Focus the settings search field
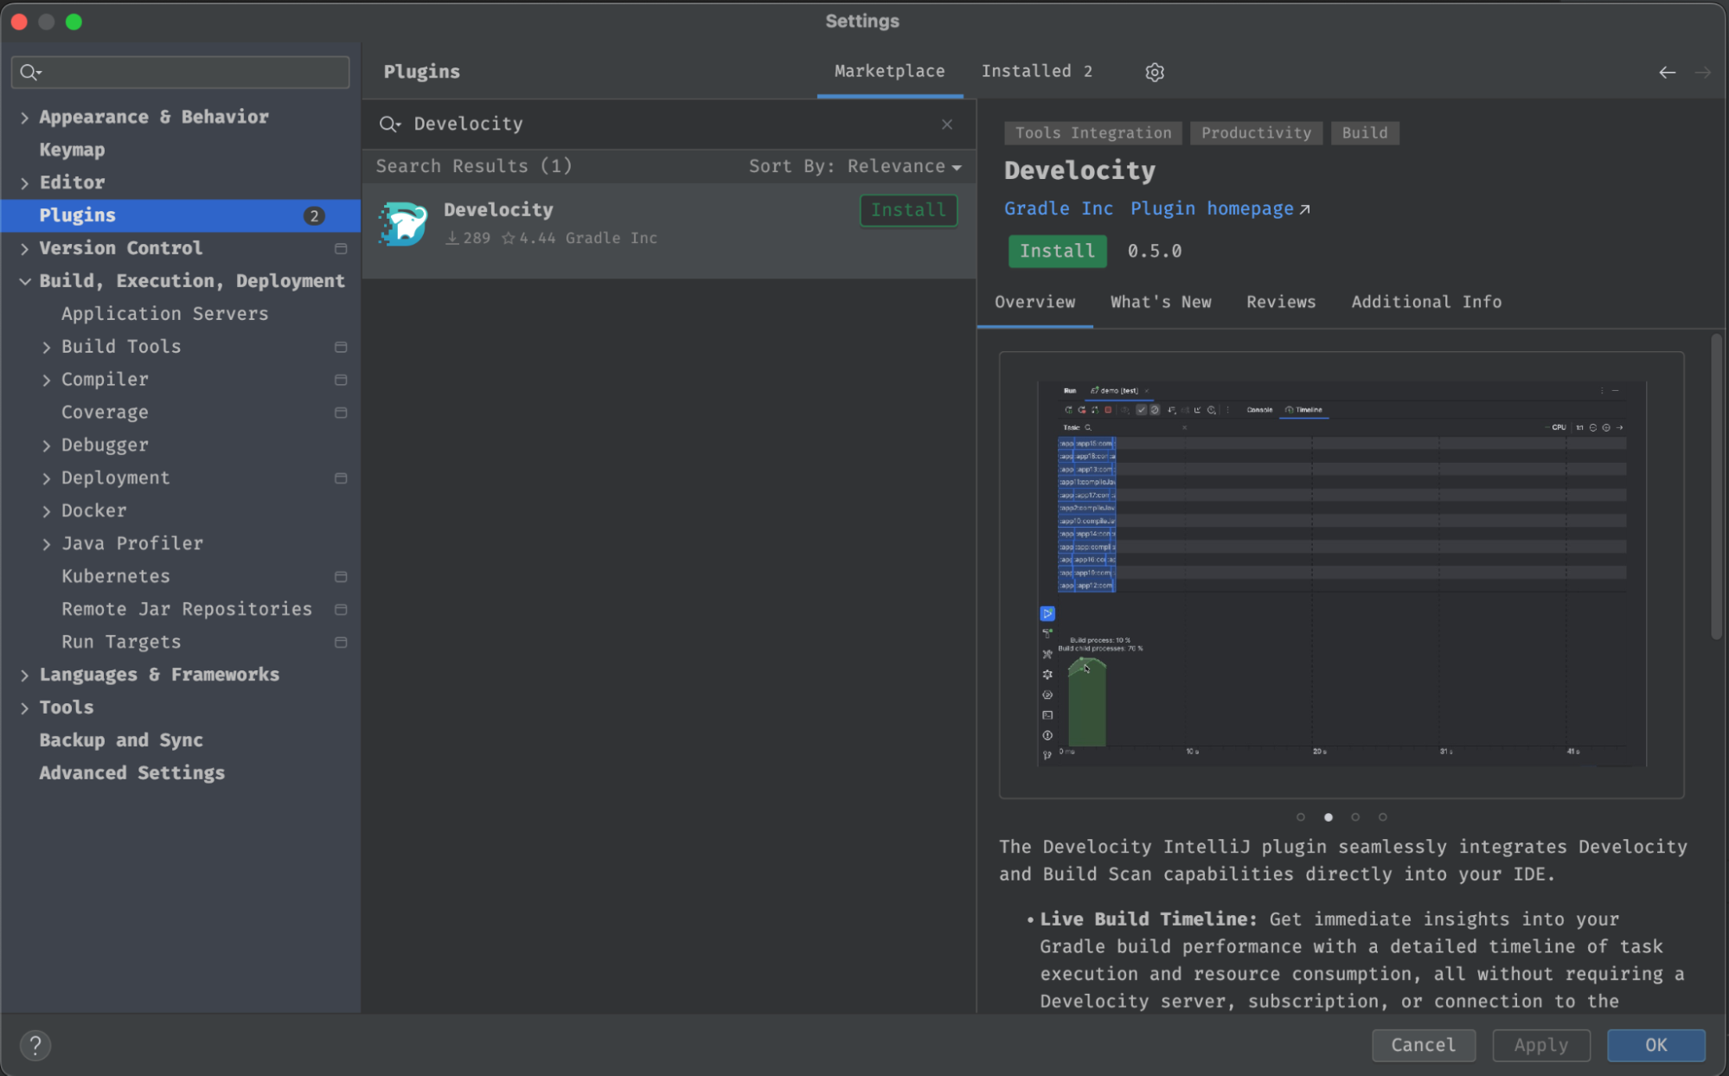The width and height of the screenshot is (1729, 1076). coord(181,72)
